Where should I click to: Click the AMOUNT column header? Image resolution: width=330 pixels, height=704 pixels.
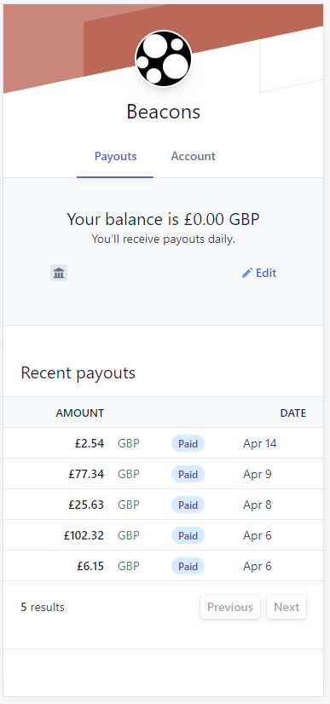click(x=80, y=413)
